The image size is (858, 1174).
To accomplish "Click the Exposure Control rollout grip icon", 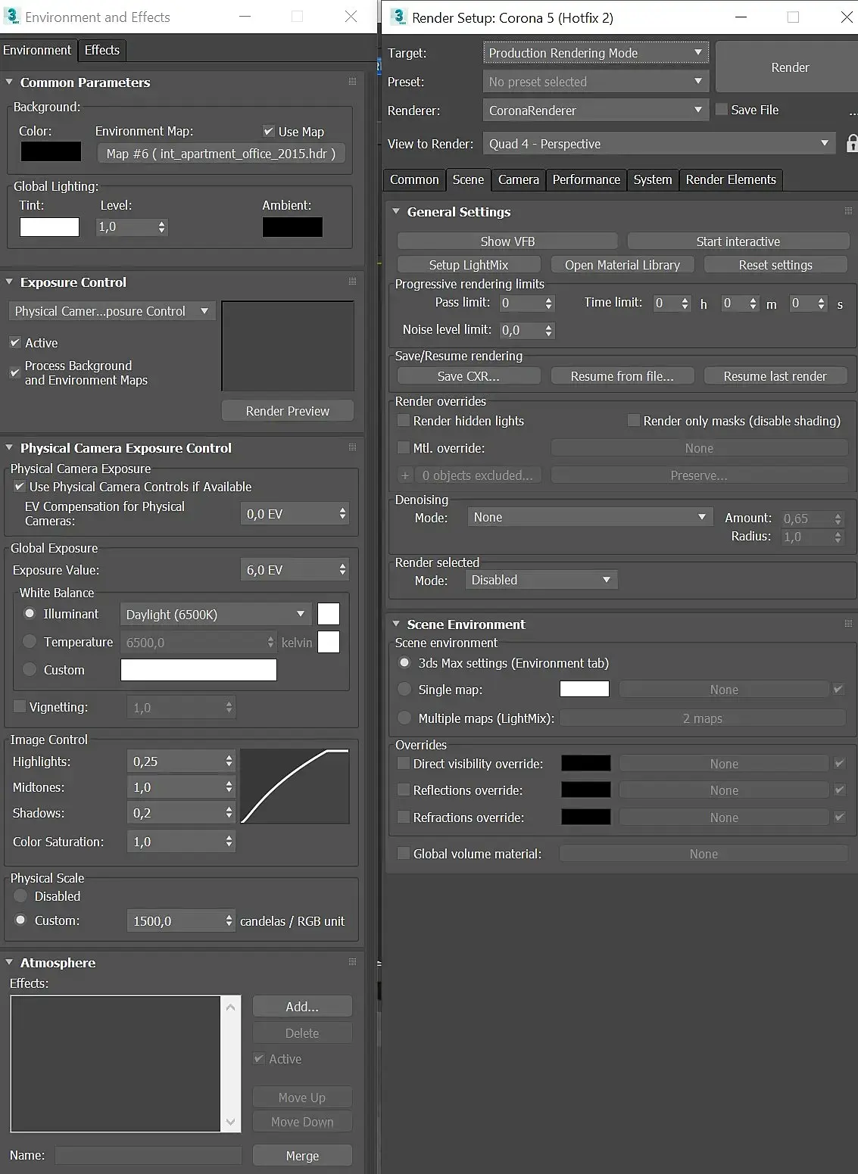I will (x=352, y=281).
